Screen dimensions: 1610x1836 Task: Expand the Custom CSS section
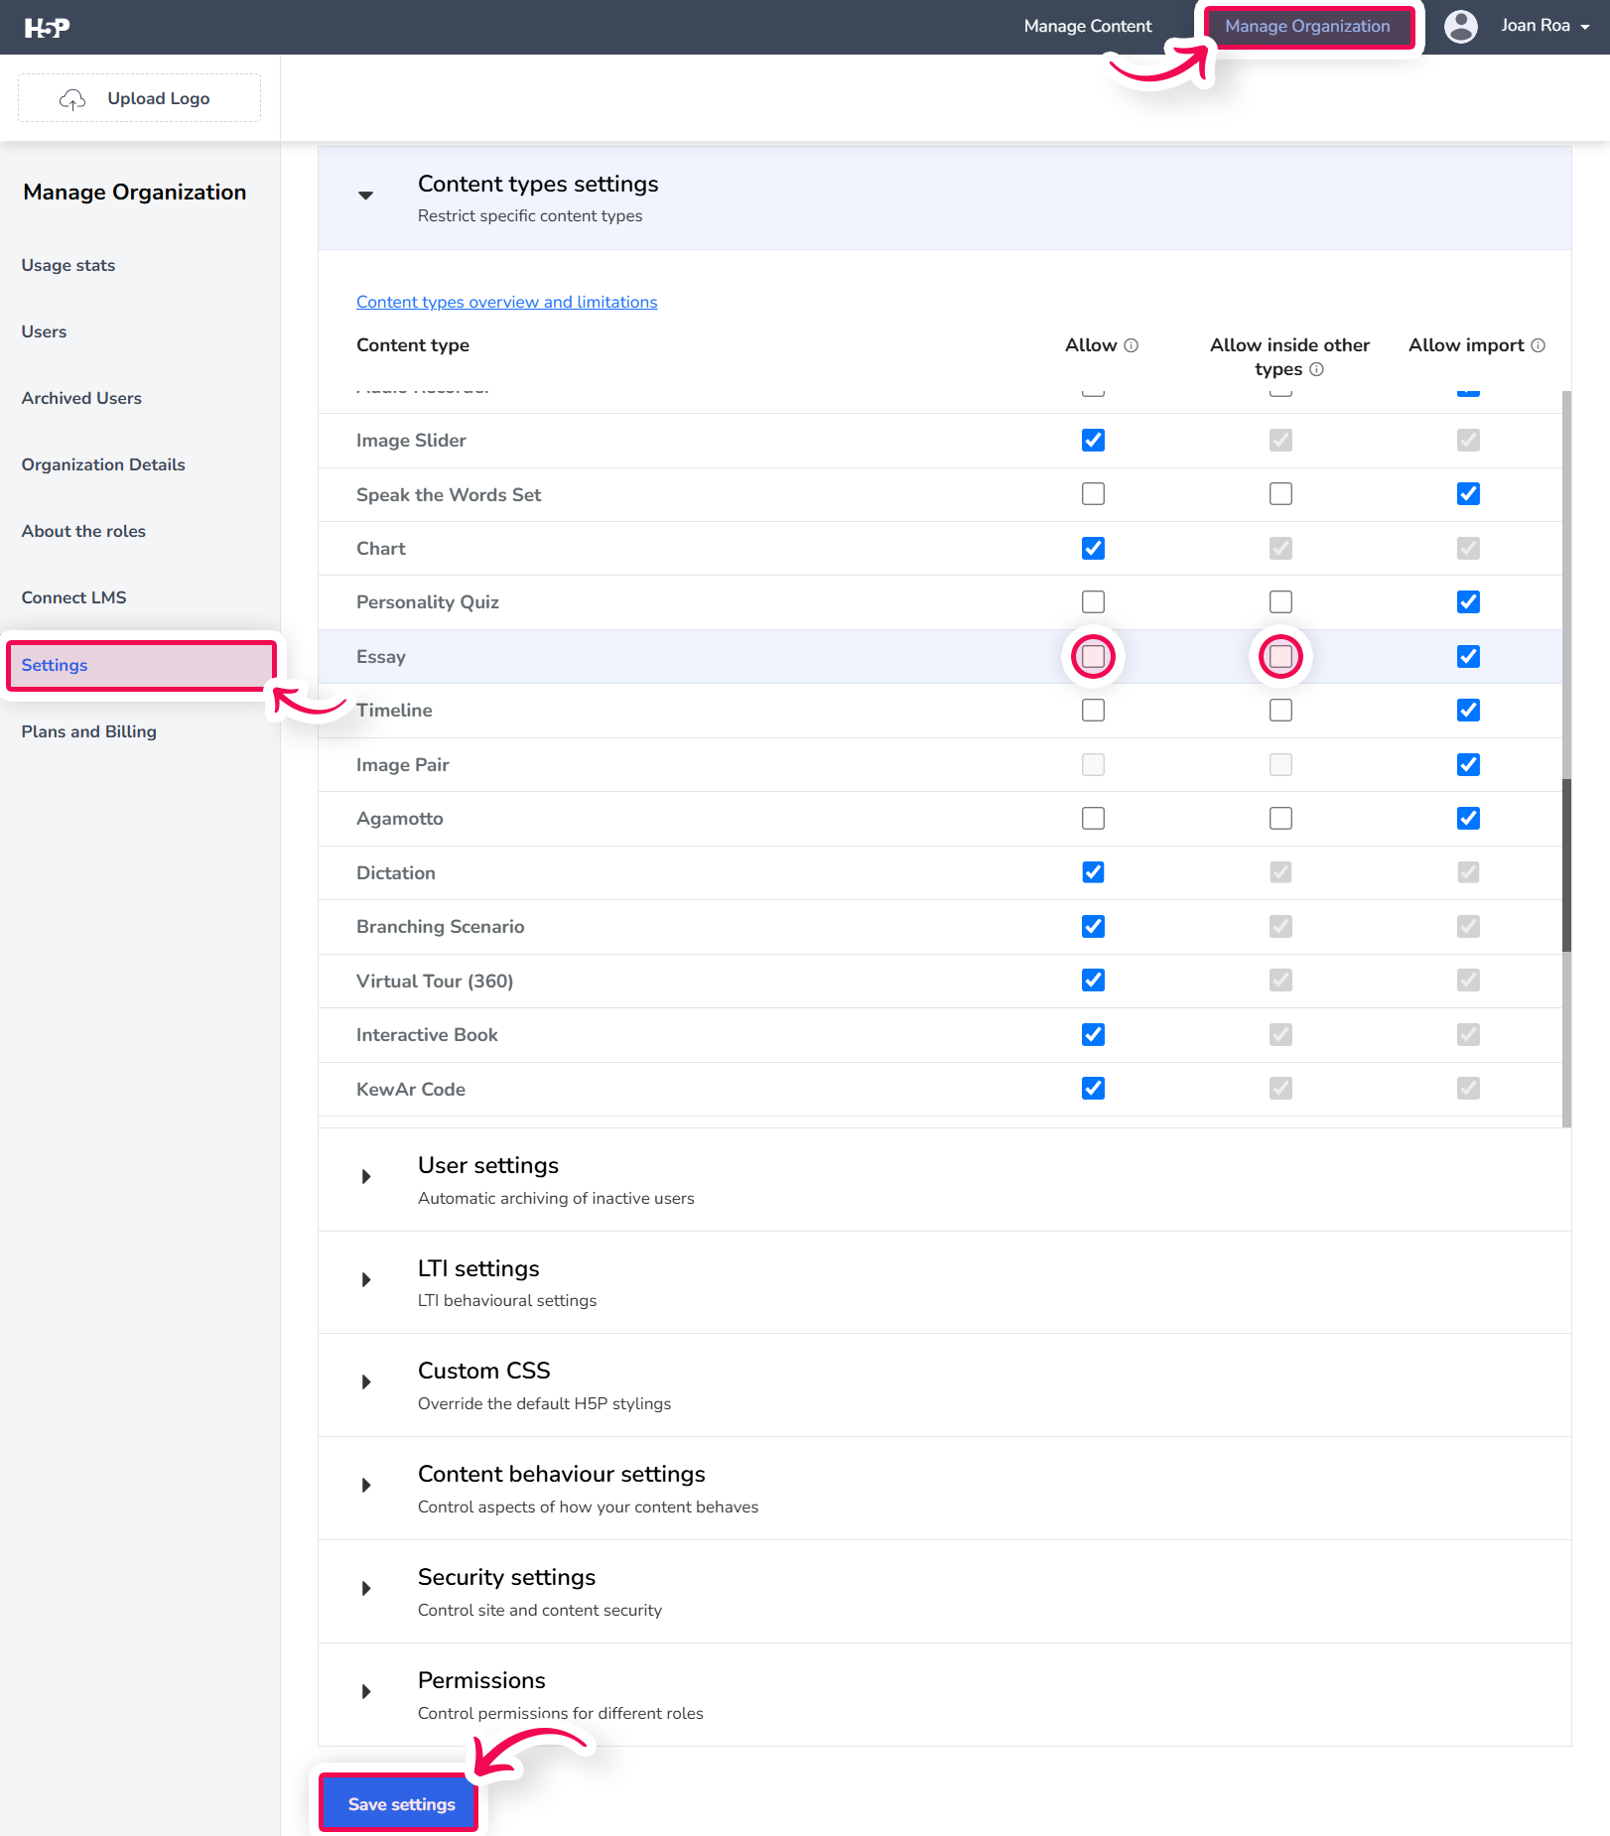(366, 1382)
